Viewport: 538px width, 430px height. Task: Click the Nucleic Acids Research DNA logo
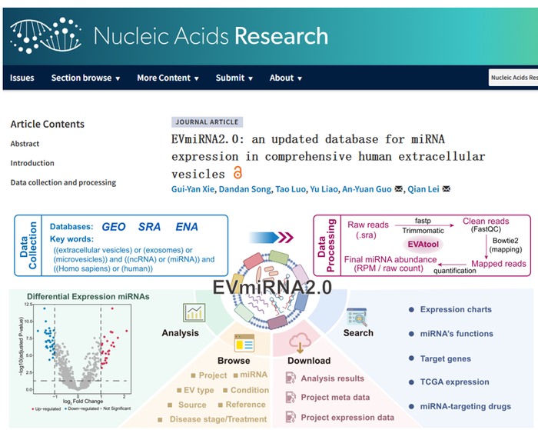tap(46, 35)
